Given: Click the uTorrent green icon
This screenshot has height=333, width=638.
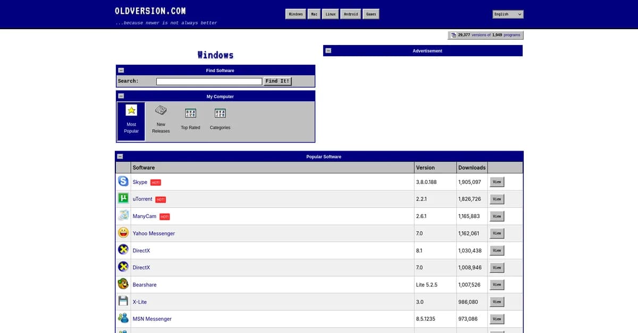Looking at the screenshot, I should (x=123, y=198).
